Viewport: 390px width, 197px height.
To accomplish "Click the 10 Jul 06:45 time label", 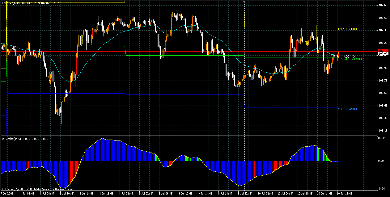I will [x=286, y=194].
